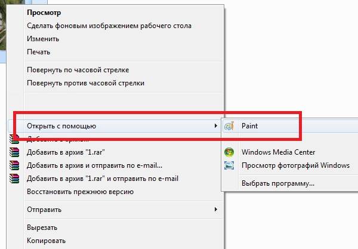Click WinRAR icon beside "1.rar" e-mail entry
This screenshot has width=358, height=249.
[x=14, y=179]
